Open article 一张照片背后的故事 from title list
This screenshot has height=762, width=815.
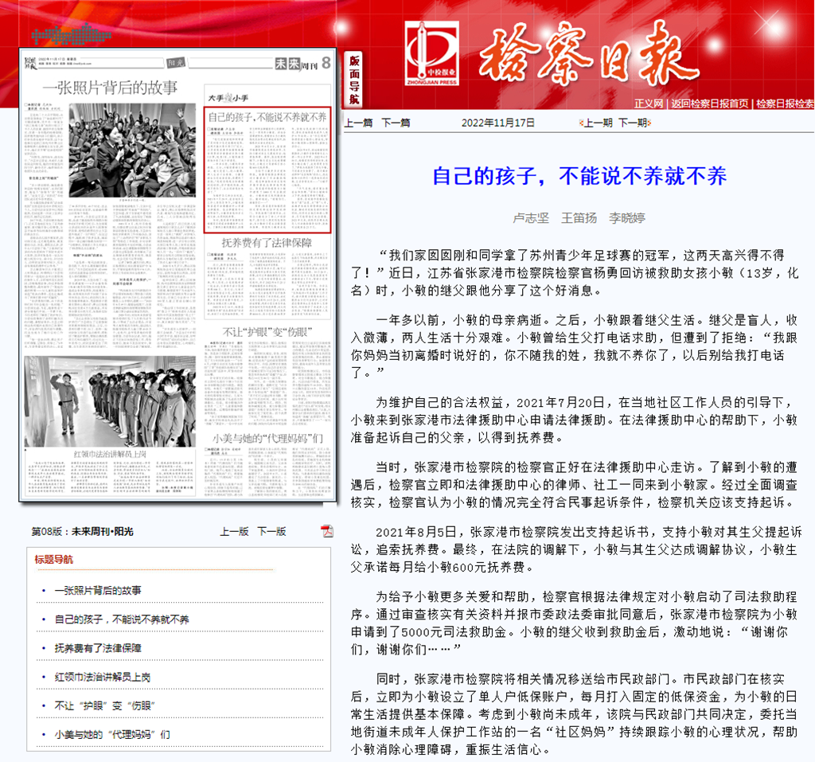98,591
